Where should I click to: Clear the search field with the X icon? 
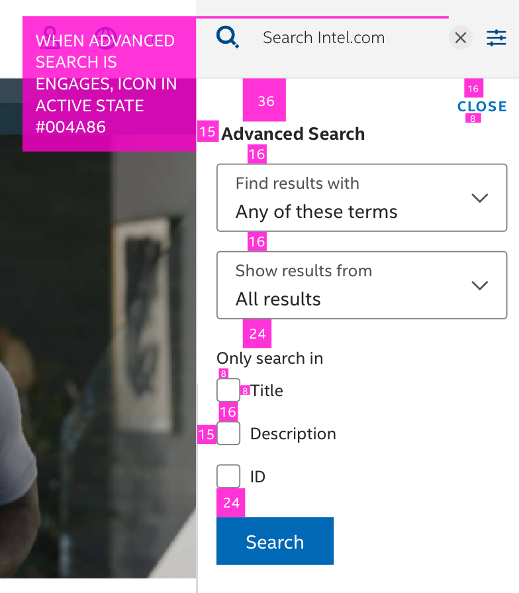[461, 38]
